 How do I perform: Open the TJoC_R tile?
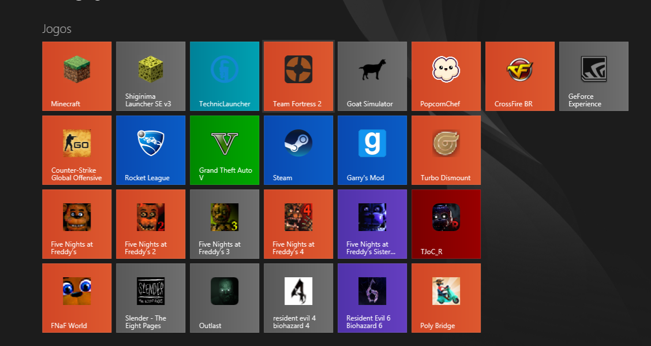[x=446, y=224]
